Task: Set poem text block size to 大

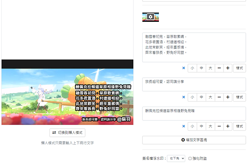Action: click(210, 68)
